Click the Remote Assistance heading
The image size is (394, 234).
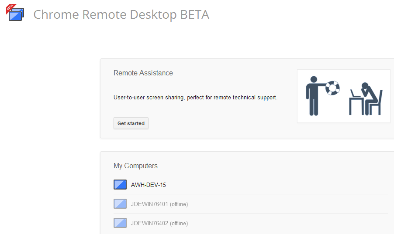(x=143, y=73)
